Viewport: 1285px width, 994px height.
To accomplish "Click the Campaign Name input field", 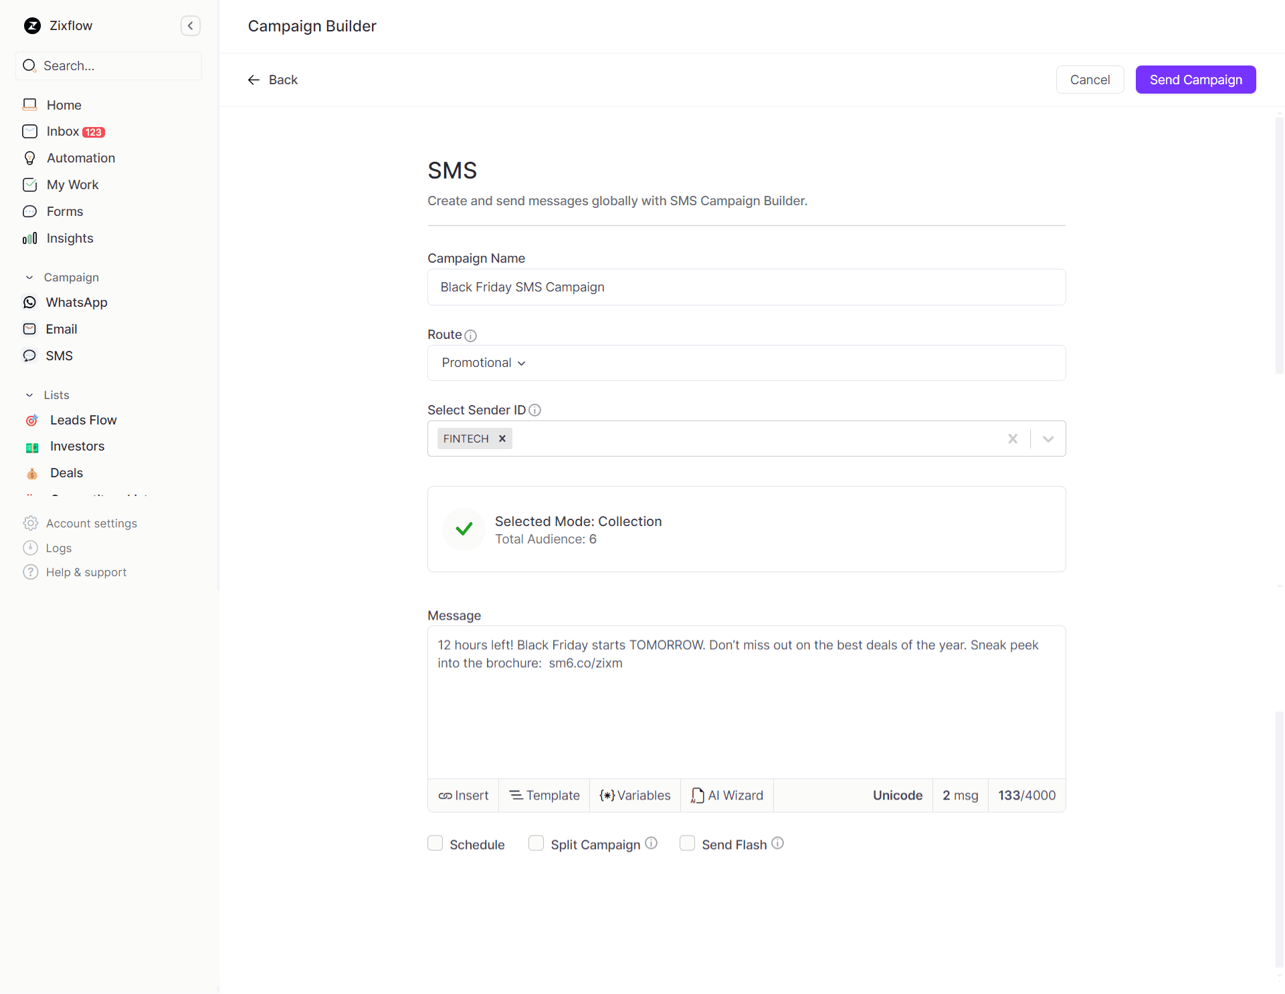I will point(746,287).
